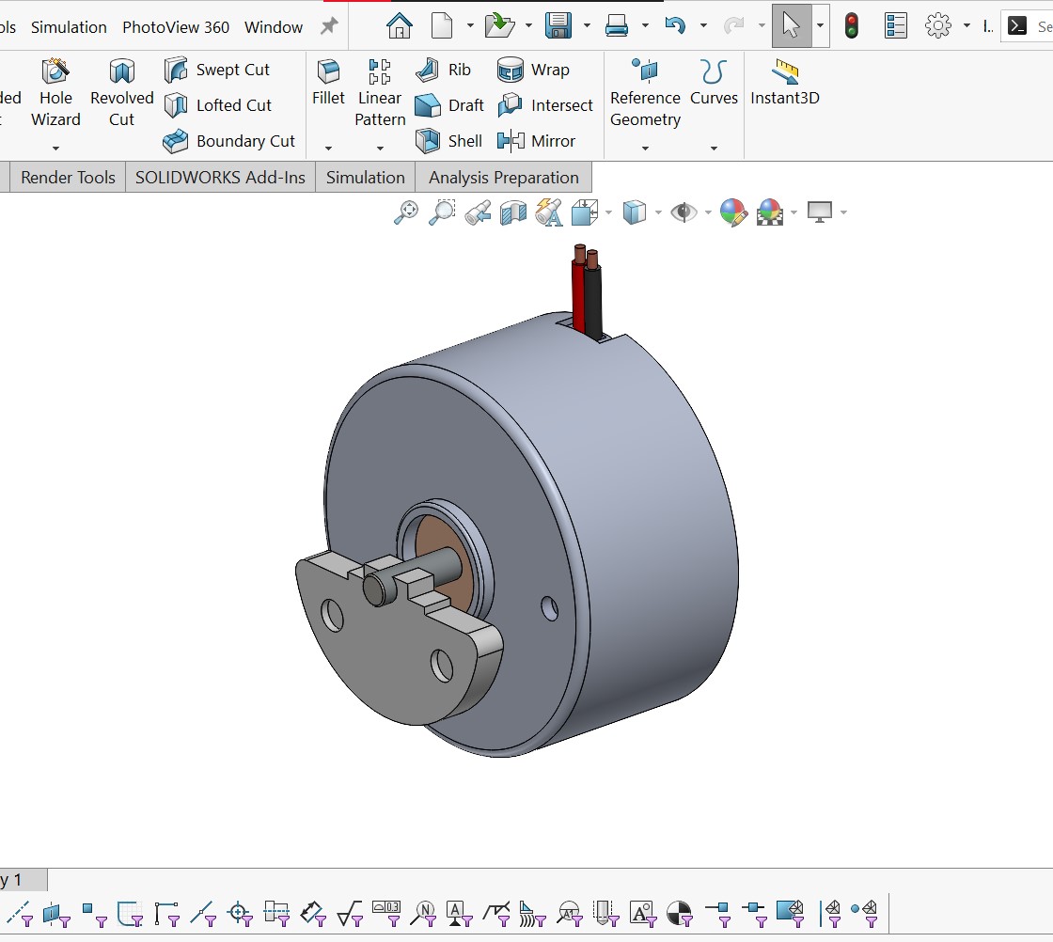The height and width of the screenshot is (942, 1053).
Task: Open Edit Appearance color ball
Action: [x=733, y=212]
